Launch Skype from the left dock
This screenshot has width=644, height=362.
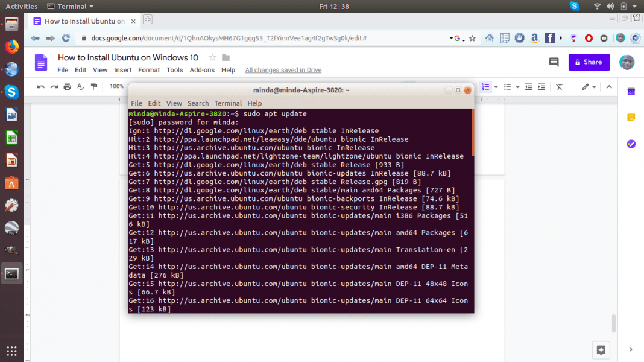tap(11, 92)
